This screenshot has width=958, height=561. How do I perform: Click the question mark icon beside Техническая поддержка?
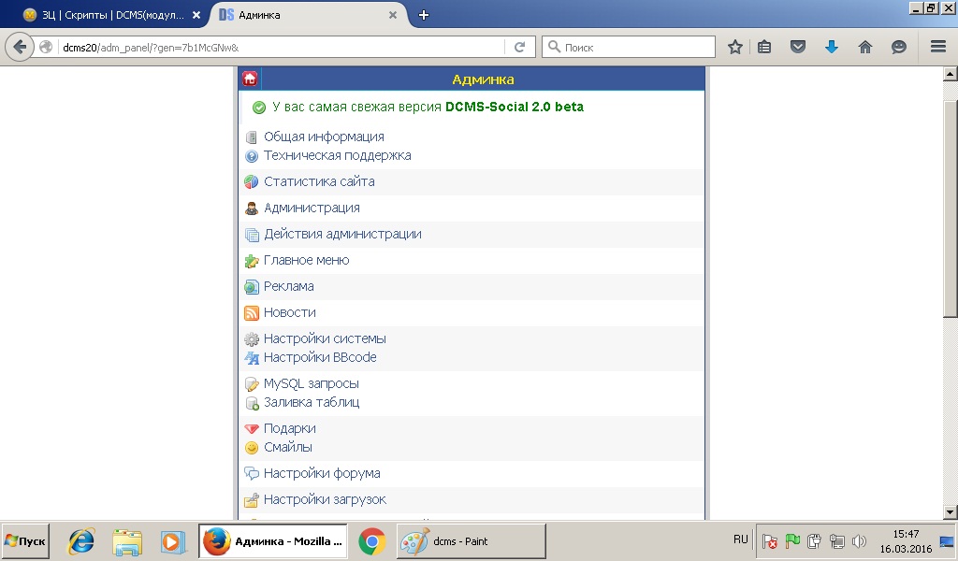(x=251, y=156)
